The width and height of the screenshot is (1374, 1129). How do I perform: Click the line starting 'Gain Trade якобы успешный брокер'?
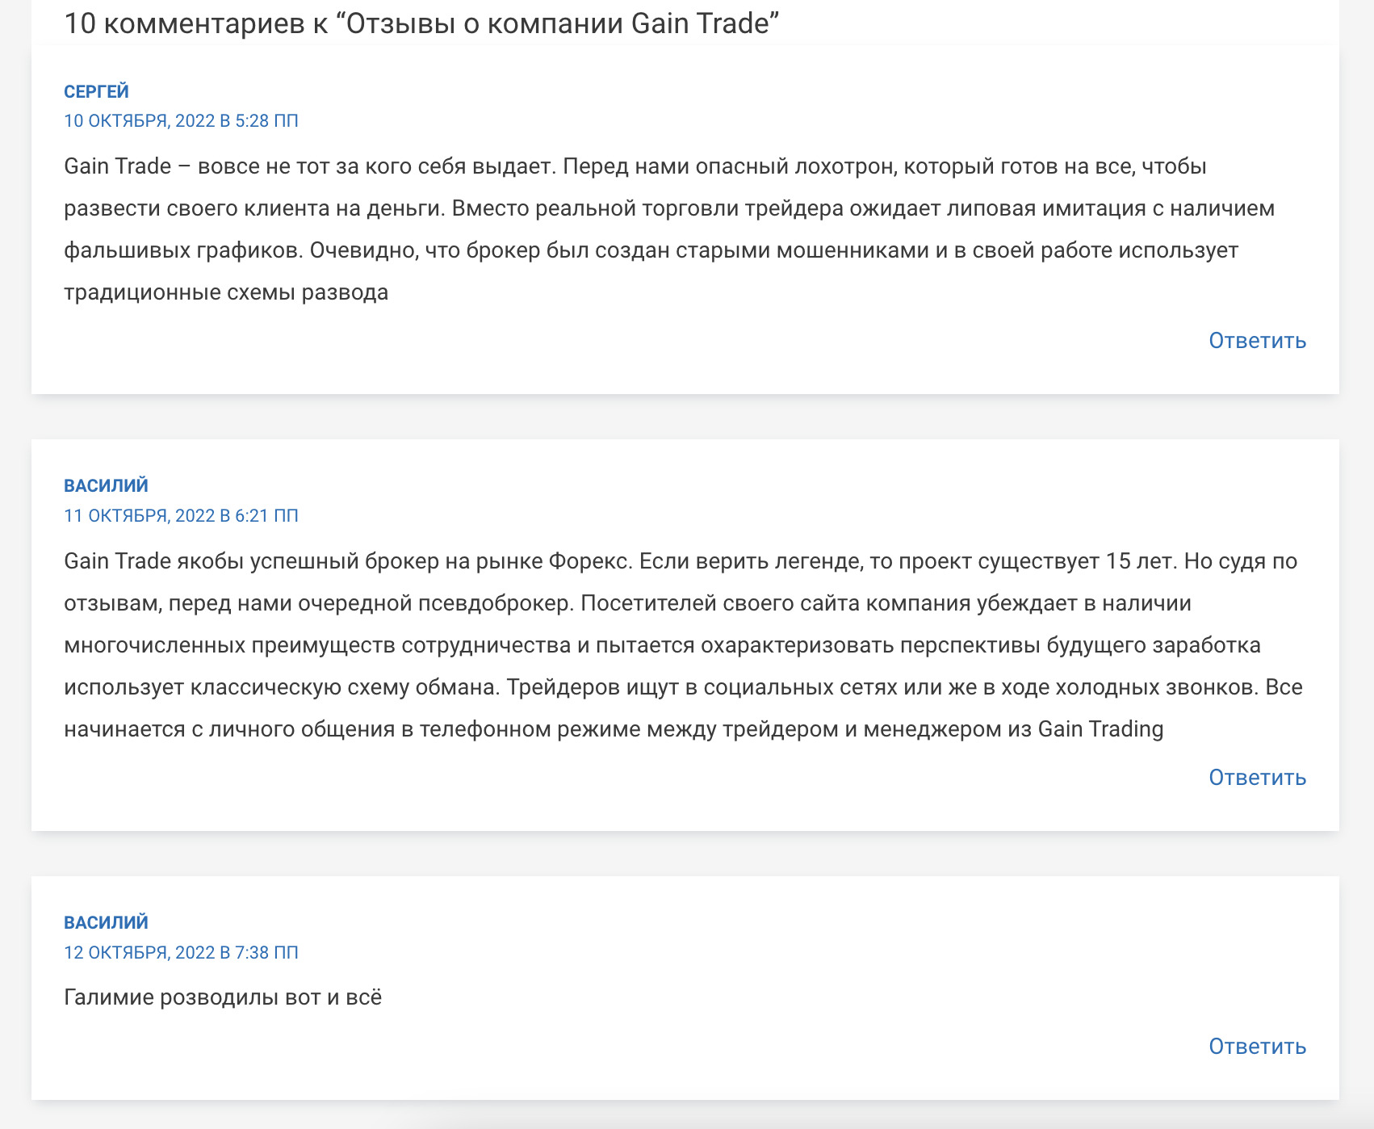(x=681, y=561)
